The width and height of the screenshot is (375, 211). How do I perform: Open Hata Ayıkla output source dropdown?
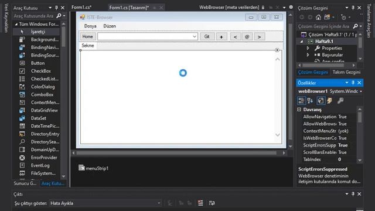pyautogui.click(x=159, y=203)
